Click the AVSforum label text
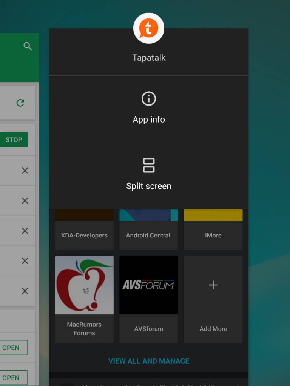Viewport: 290px width, 386px height. coord(149,329)
